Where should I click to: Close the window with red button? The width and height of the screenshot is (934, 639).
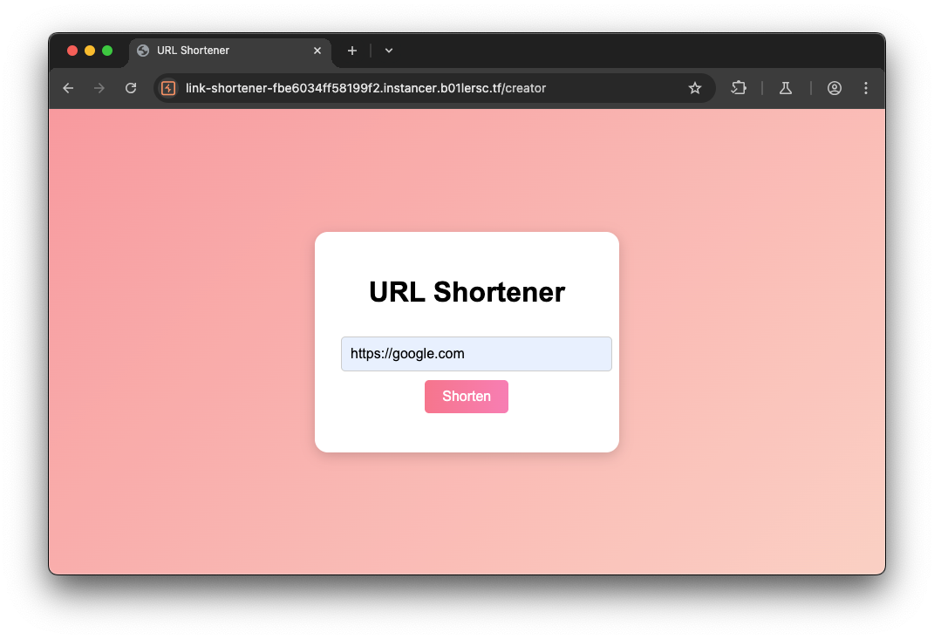(72, 51)
